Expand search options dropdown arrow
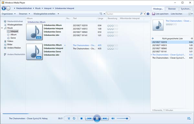 click(x=145, y=14)
